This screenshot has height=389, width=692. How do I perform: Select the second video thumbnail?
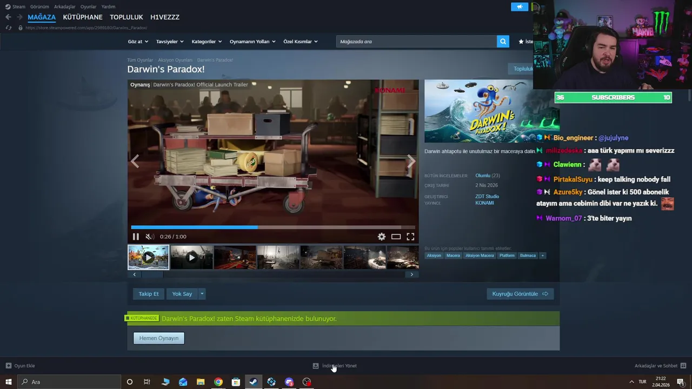(x=191, y=257)
